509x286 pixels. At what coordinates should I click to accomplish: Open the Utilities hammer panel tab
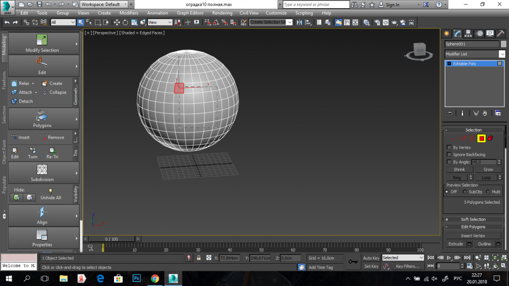[x=500, y=34]
